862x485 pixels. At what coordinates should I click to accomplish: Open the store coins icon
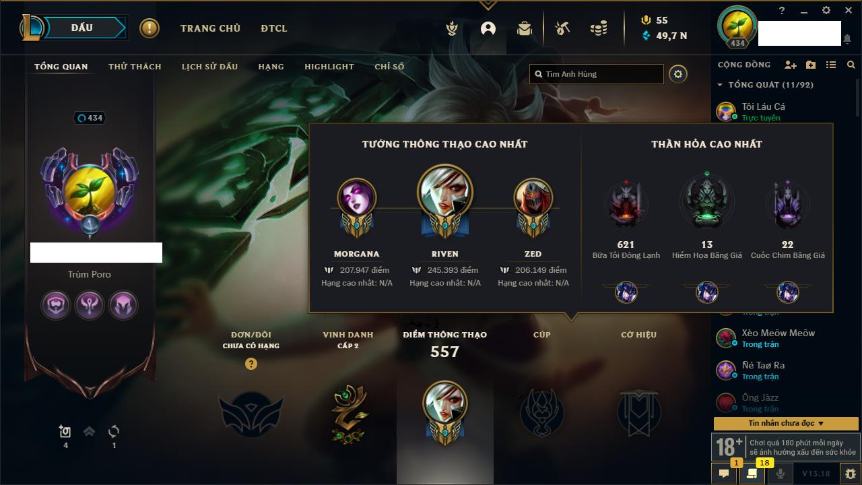[x=599, y=28]
